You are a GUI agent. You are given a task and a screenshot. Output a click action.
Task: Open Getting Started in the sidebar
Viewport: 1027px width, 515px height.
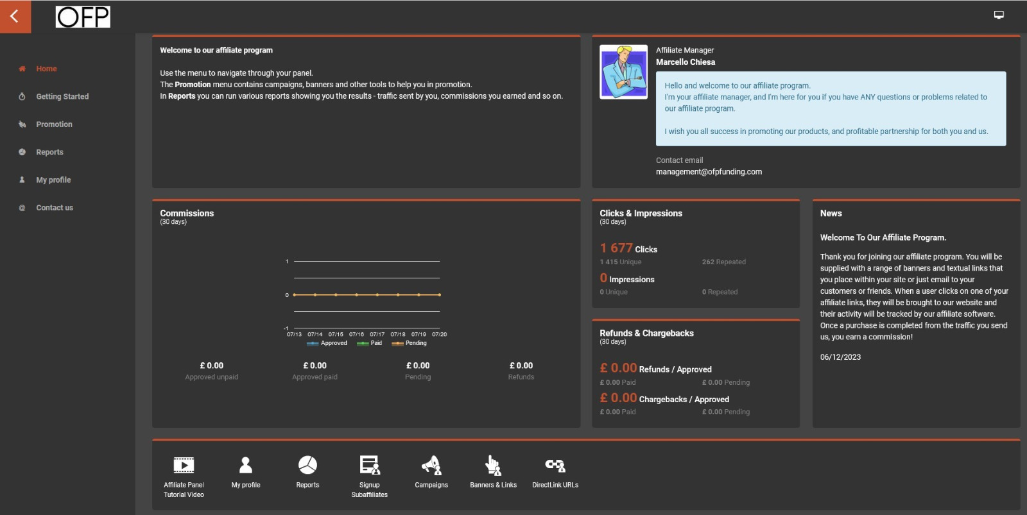(62, 97)
